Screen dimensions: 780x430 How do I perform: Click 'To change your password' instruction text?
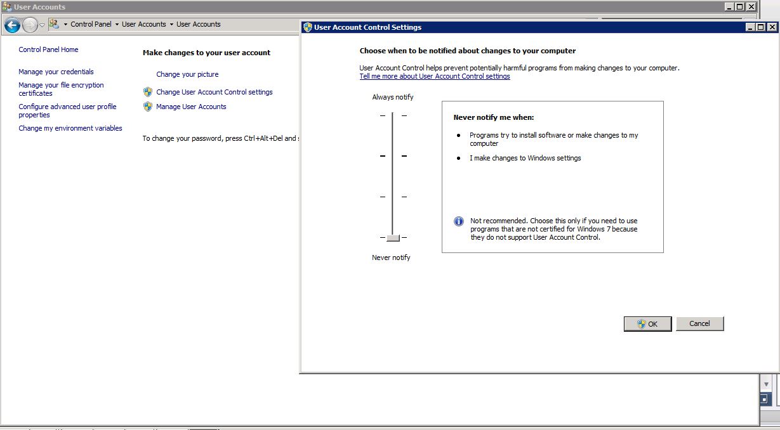[221, 138]
